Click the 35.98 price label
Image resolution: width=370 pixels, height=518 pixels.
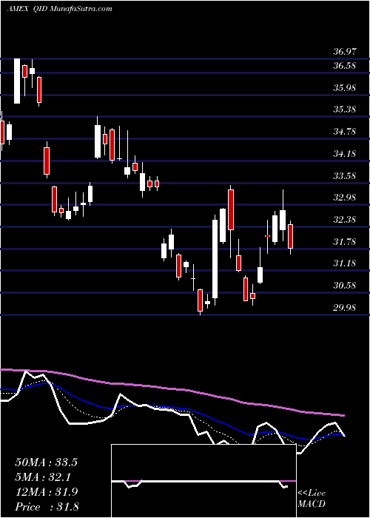tap(344, 88)
